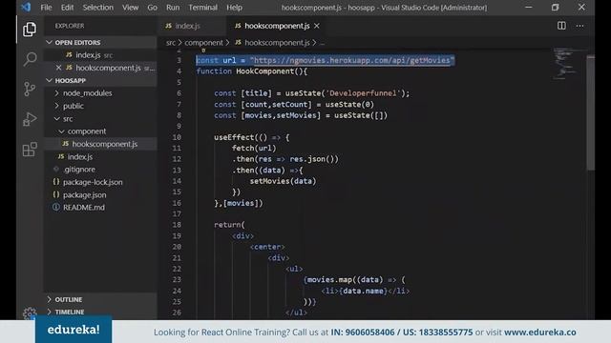
Task: Minimize the VS Code window
Action: pos(528,8)
